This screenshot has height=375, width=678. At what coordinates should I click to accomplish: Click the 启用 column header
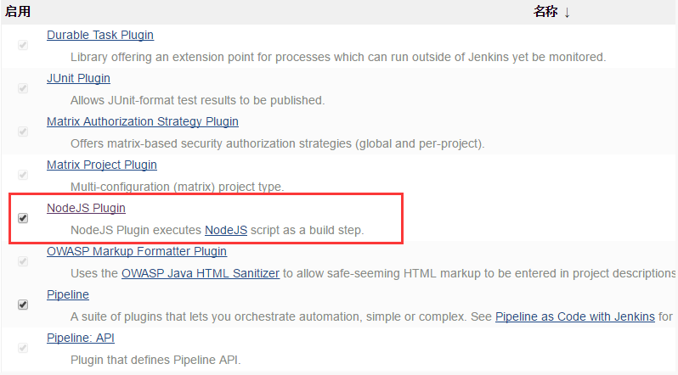tap(17, 12)
